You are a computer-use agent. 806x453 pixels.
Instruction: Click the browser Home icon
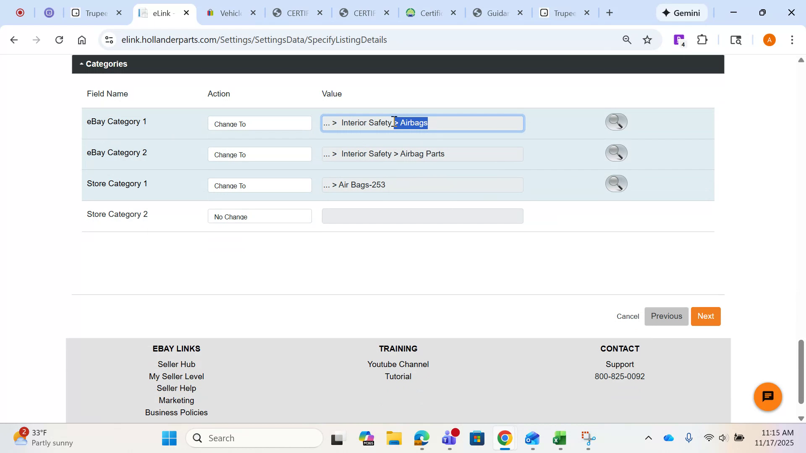click(81, 39)
